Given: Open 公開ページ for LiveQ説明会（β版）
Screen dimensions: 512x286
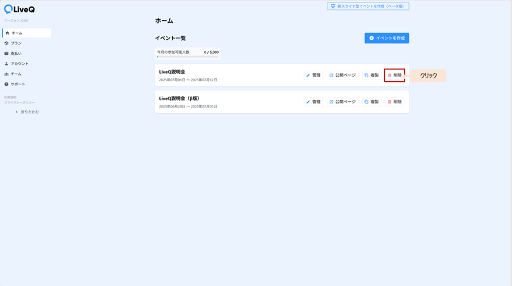Looking at the screenshot, I should [x=342, y=102].
